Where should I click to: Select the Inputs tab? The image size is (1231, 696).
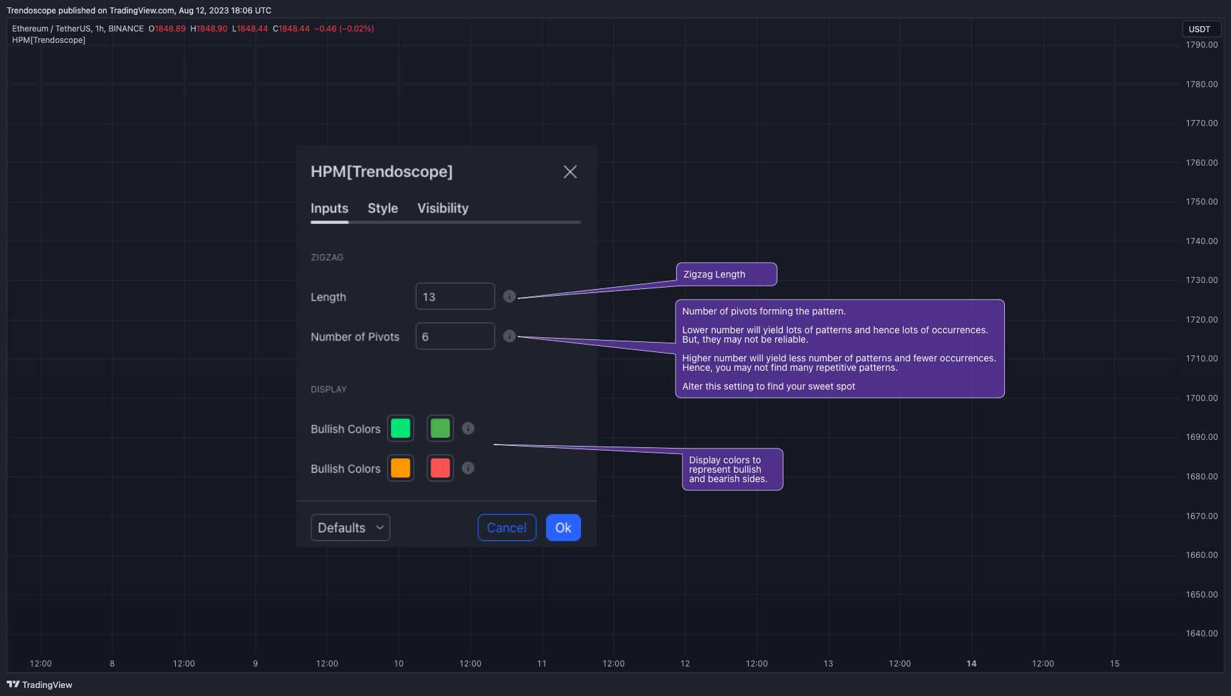coord(329,209)
